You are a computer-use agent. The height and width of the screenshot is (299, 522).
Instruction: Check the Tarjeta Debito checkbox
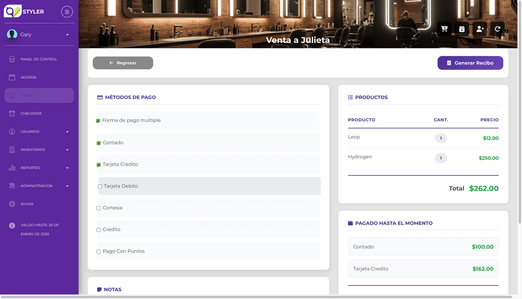coord(100,186)
